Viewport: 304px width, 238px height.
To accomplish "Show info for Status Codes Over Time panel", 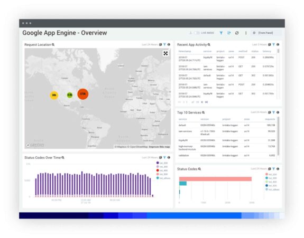I will pos(169,157).
